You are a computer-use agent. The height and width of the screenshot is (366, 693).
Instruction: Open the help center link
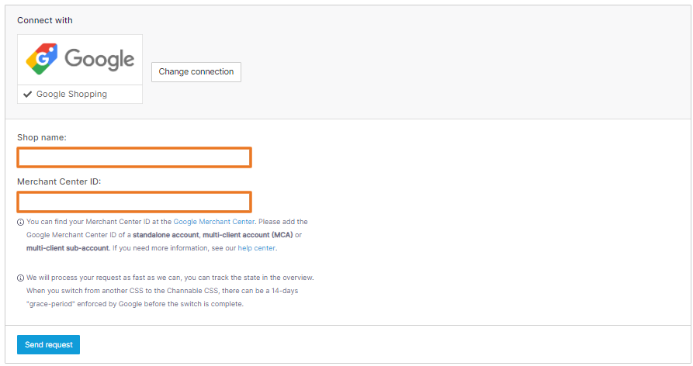(x=257, y=248)
